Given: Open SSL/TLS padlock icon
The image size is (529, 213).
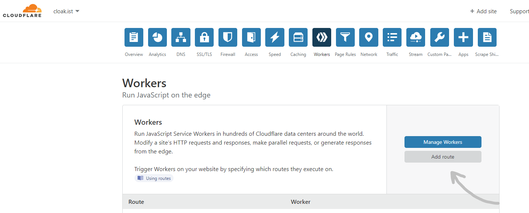Looking at the screenshot, I should pyautogui.click(x=204, y=38).
